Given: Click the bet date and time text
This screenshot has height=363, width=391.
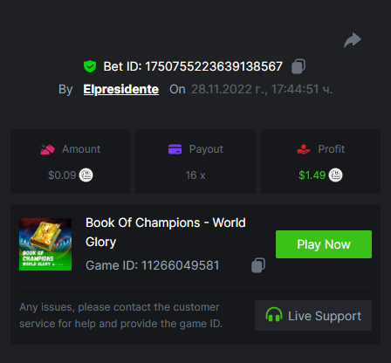Looking at the screenshot, I should pyautogui.click(x=262, y=89).
